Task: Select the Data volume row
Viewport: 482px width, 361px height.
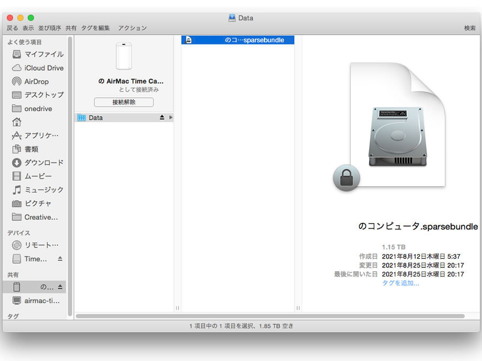Action: 124,118
